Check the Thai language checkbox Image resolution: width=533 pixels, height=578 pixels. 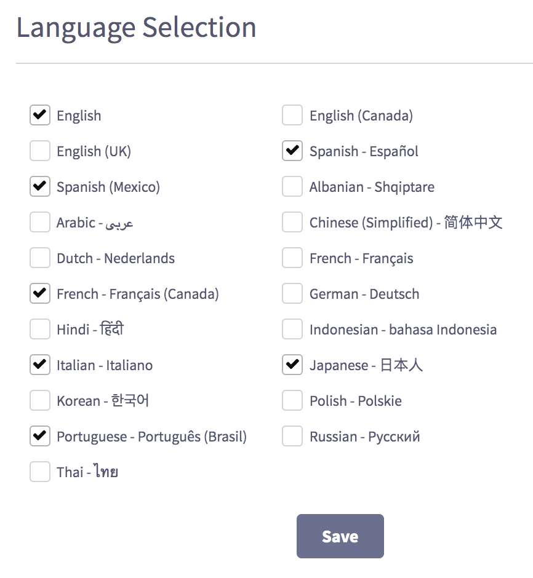[40, 472]
